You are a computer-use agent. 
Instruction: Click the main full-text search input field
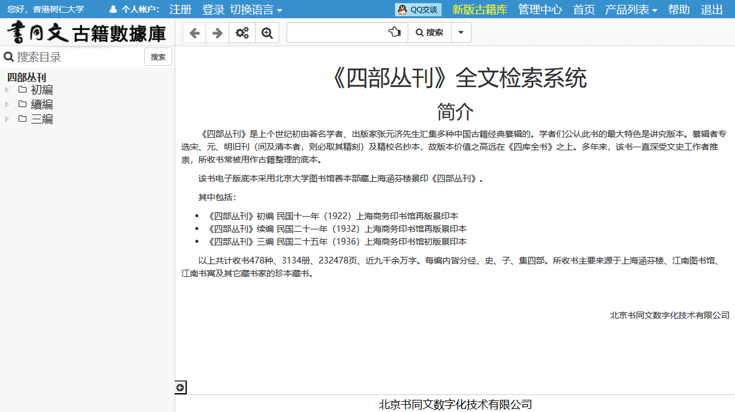337,33
